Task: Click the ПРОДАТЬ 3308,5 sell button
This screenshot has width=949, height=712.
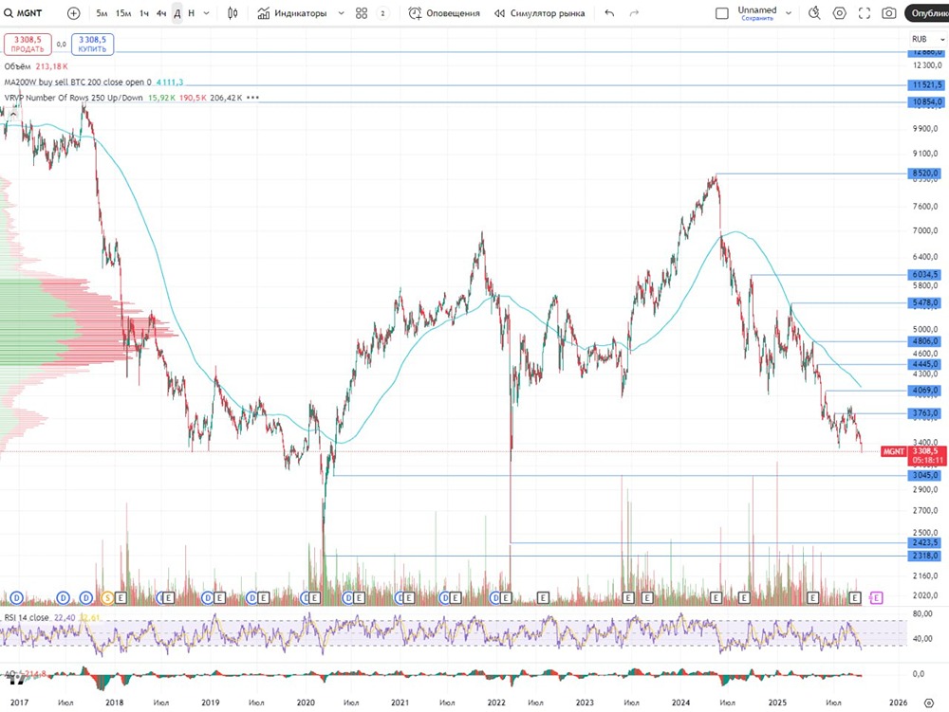Action: [x=28, y=45]
